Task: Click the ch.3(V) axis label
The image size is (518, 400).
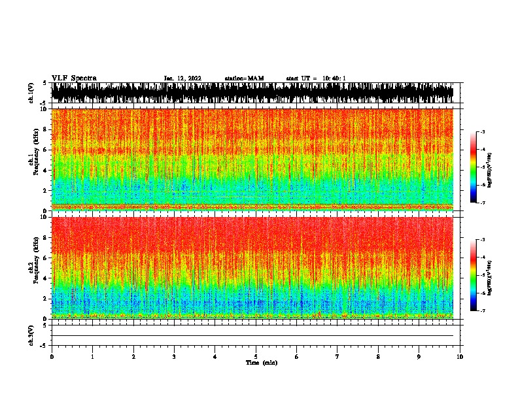Action: (31, 335)
